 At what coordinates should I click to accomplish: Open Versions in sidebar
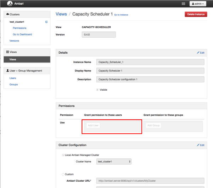pos(14,41)
